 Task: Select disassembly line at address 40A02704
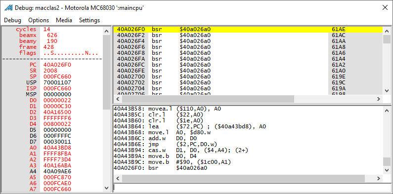click(x=248, y=88)
